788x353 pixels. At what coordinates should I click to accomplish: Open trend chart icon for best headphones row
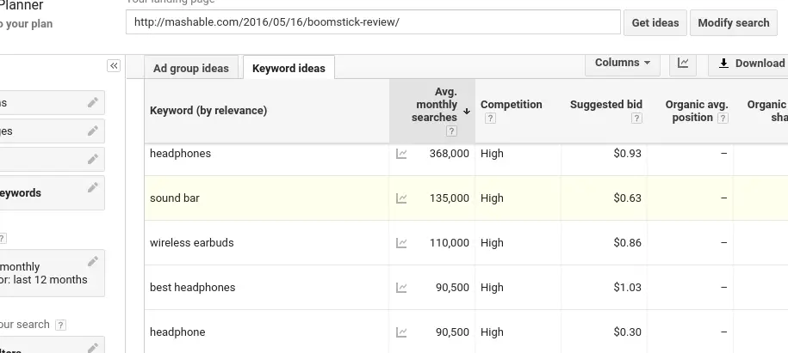(401, 288)
